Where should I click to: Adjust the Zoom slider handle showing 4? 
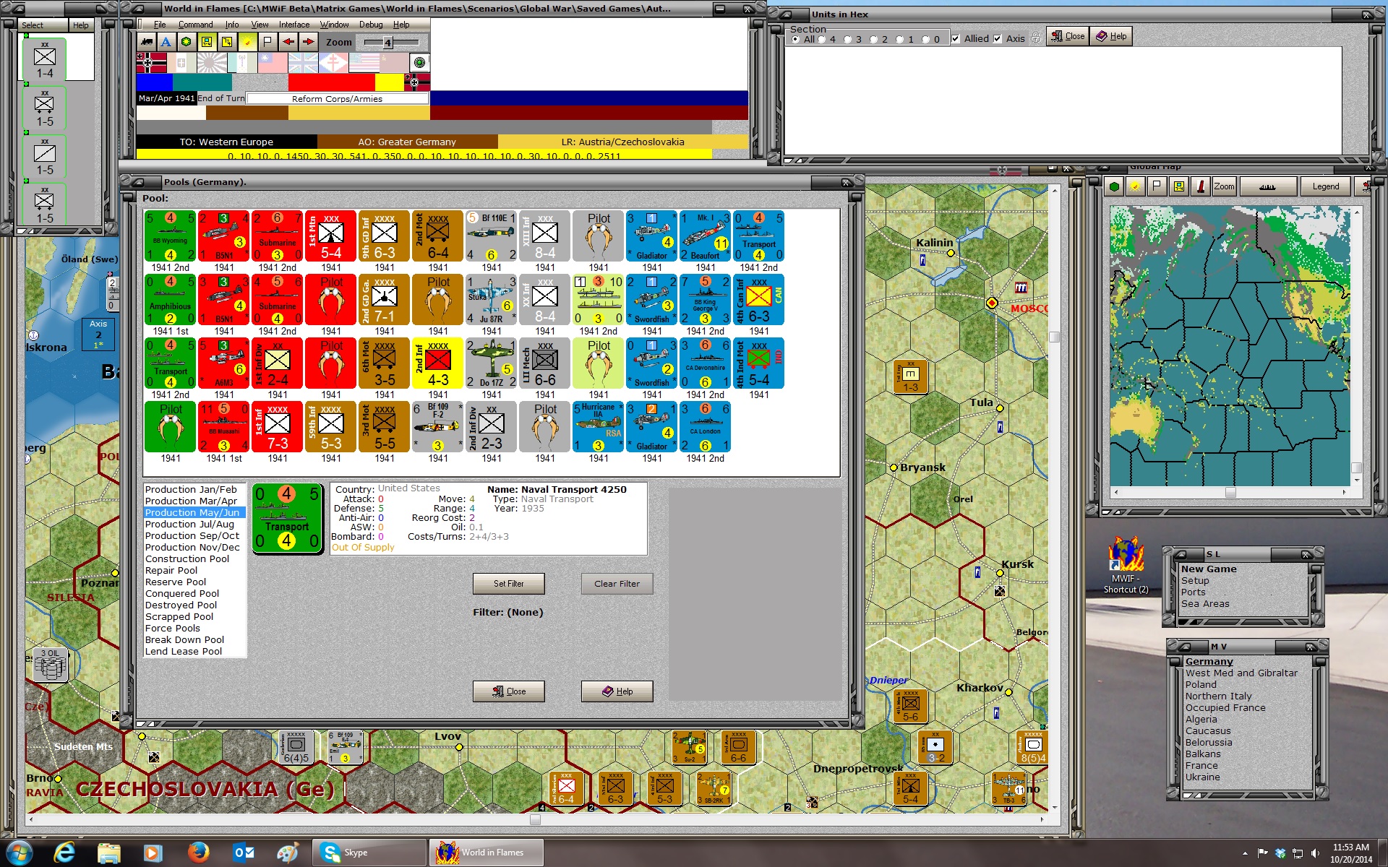pyautogui.click(x=387, y=43)
